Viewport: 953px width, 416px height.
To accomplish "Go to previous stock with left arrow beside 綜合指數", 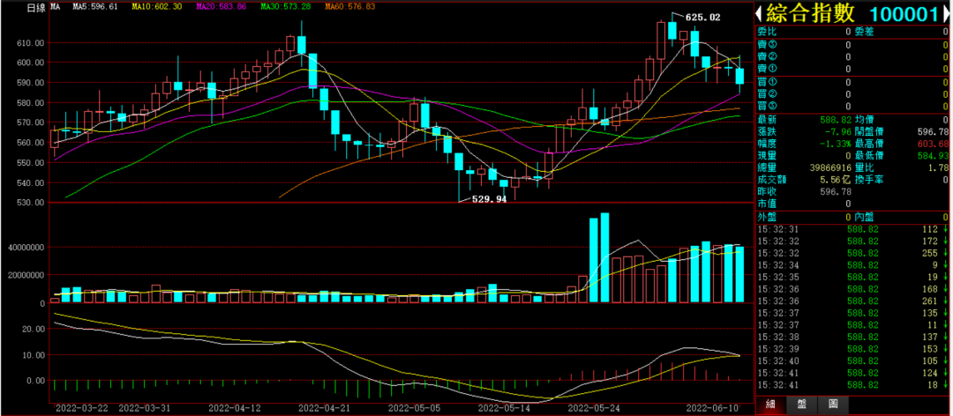I will click(x=759, y=12).
